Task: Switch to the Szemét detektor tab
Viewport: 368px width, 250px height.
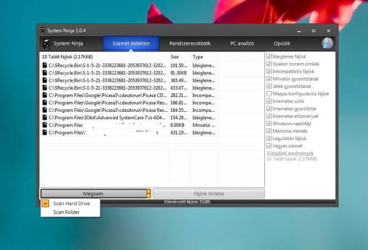Action: (131, 44)
